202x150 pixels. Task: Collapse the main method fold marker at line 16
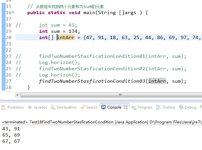[x=13, y=12]
